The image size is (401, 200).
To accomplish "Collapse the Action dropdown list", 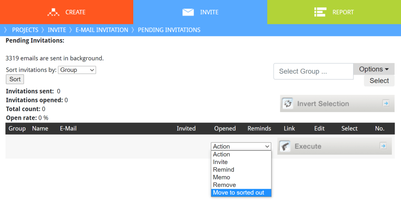I will click(x=241, y=146).
